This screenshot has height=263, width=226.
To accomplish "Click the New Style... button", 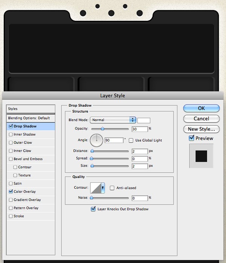I will [x=202, y=129].
